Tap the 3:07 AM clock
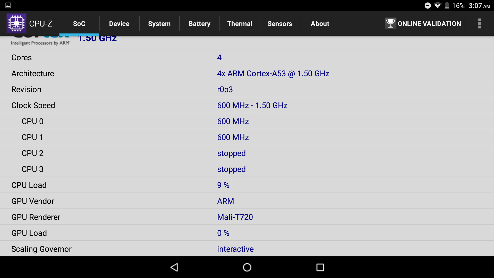494x278 pixels. pyautogui.click(x=479, y=6)
